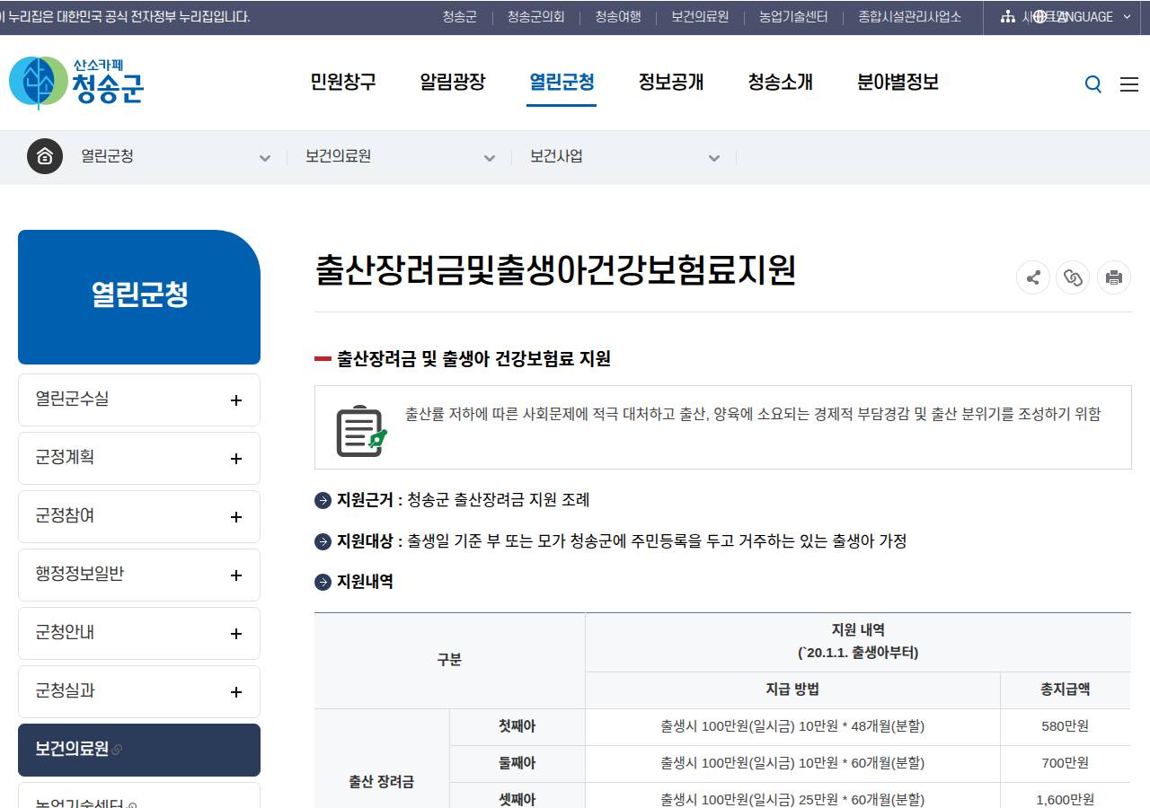Open the 보건사업 breadcrumb dropdown
1150x808 pixels.
[624, 157]
